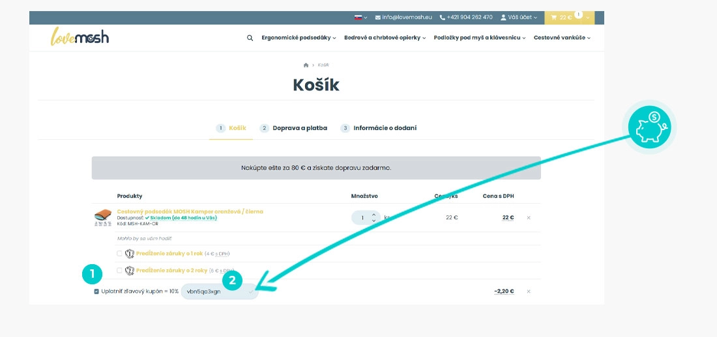This screenshot has height=337, width=717.
Task: Expand the cart dropdown arrow in header
Action: pos(587,18)
